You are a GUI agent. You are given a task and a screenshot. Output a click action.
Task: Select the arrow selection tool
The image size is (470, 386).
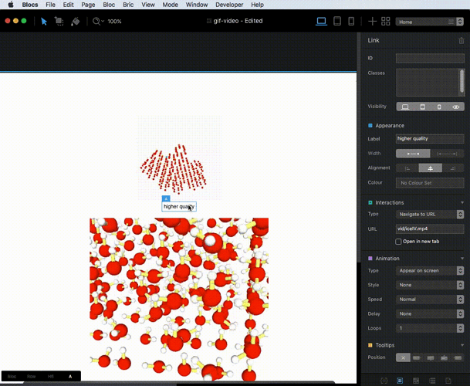tap(43, 21)
